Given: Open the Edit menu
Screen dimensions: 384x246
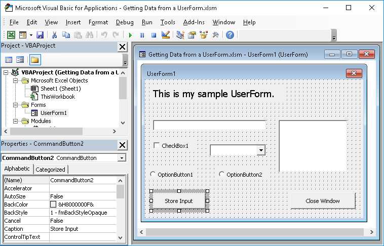Looking at the screenshot, I should (x=32, y=22).
